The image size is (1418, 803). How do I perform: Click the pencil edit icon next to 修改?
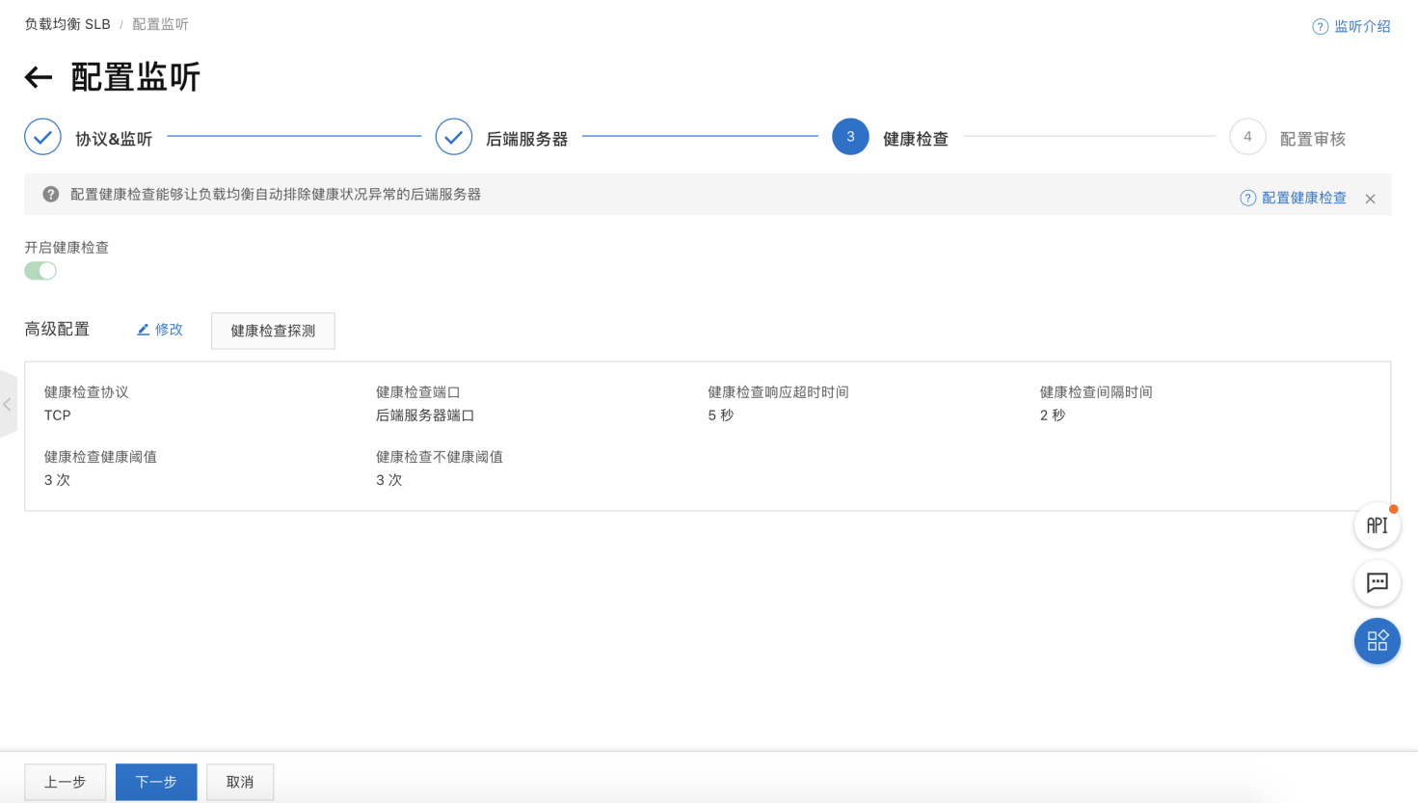tap(144, 330)
